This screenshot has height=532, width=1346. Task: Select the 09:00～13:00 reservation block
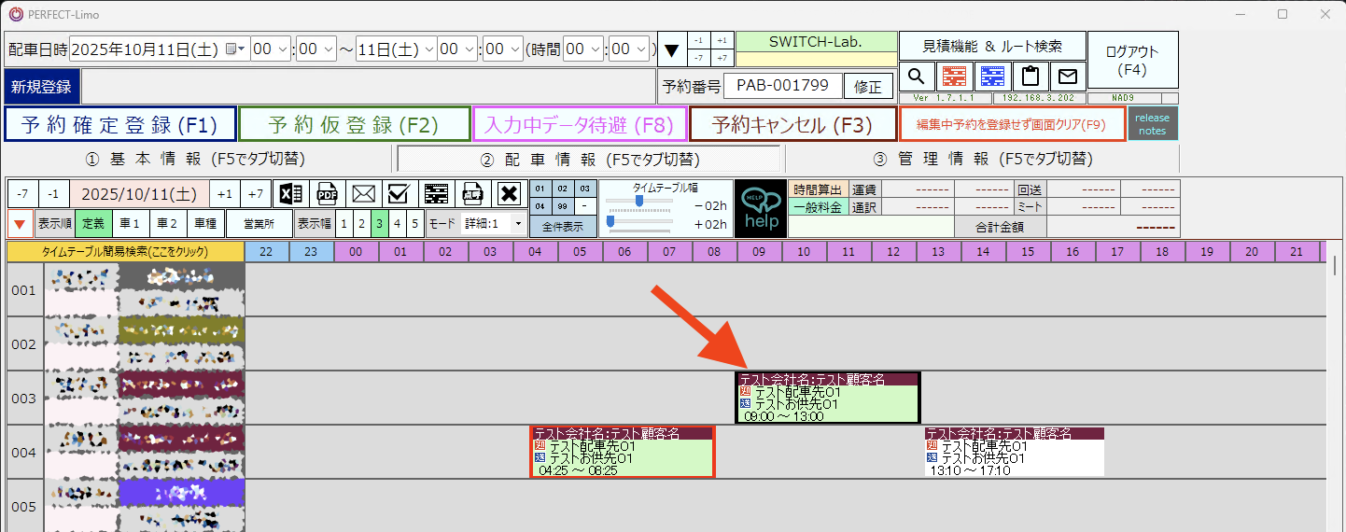(828, 398)
